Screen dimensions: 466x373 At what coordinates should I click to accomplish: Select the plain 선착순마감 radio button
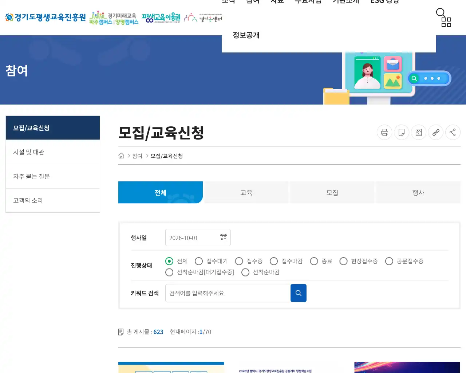point(245,272)
